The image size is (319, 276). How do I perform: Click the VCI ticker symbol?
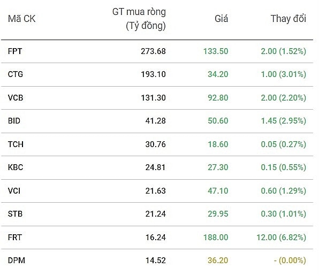click(x=14, y=191)
